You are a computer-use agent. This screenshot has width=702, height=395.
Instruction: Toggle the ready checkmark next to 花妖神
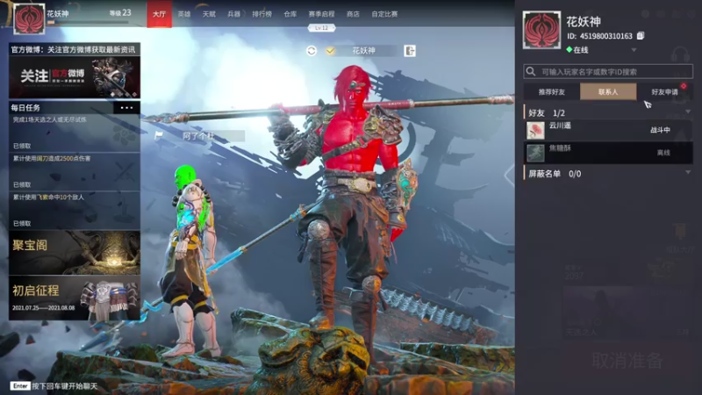coord(331,51)
